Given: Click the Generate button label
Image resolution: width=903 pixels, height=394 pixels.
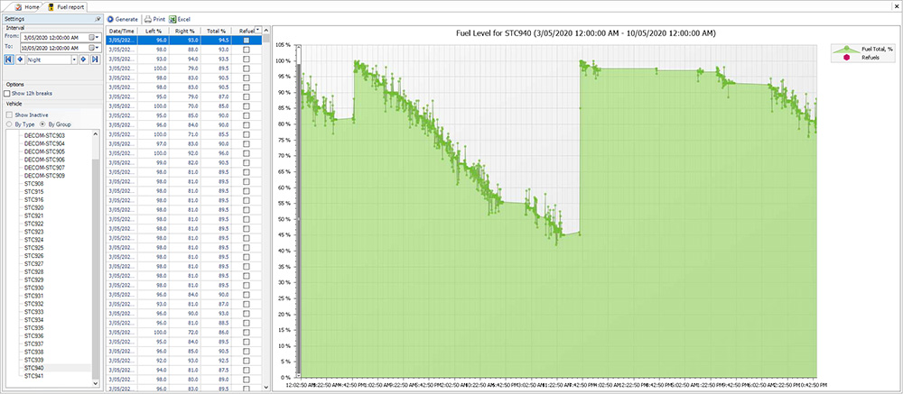Looking at the screenshot, I should 126,19.
